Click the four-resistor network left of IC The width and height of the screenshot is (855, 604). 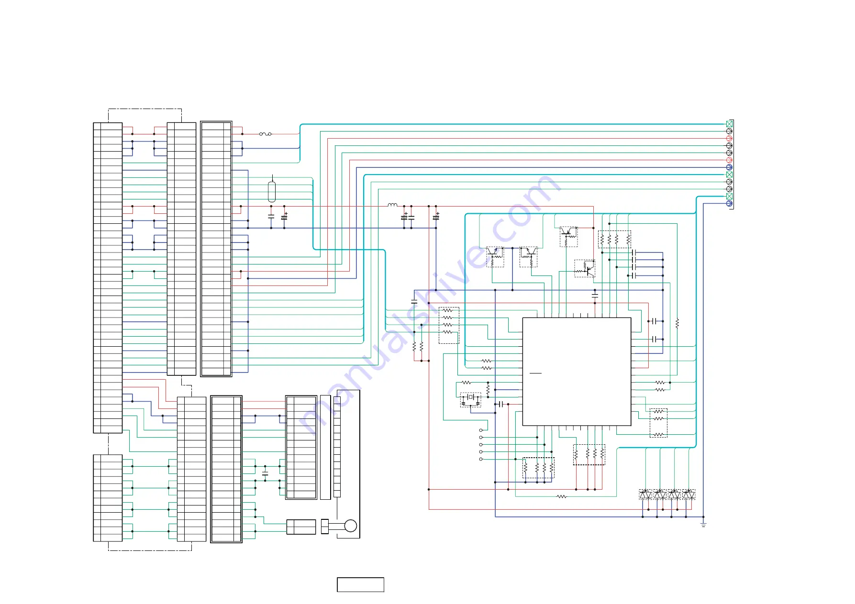tap(449, 325)
